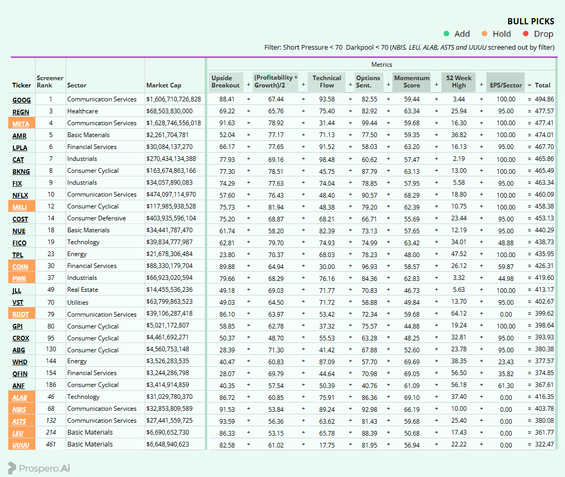565x477 pixels.
Task: Click REGN's Healthcare sector cell
Action: pos(83,111)
